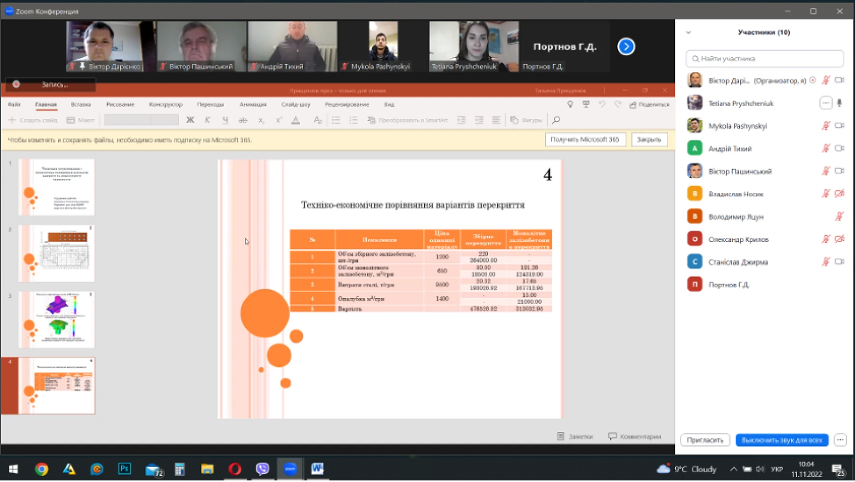
Task: Click the Комментарии comments button
Action: [x=635, y=436]
